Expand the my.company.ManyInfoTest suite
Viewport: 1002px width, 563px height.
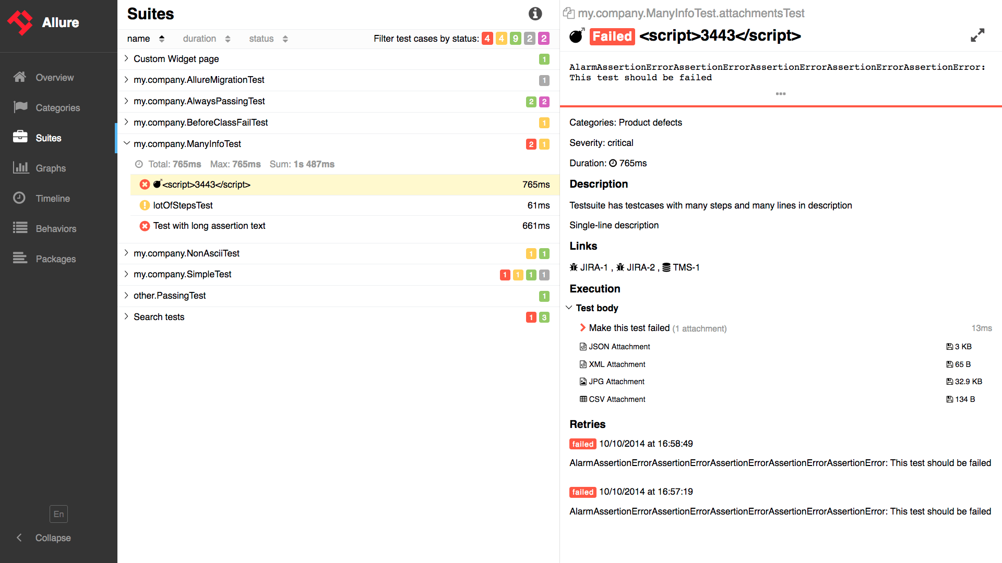pyautogui.click(x=126, y=144)
